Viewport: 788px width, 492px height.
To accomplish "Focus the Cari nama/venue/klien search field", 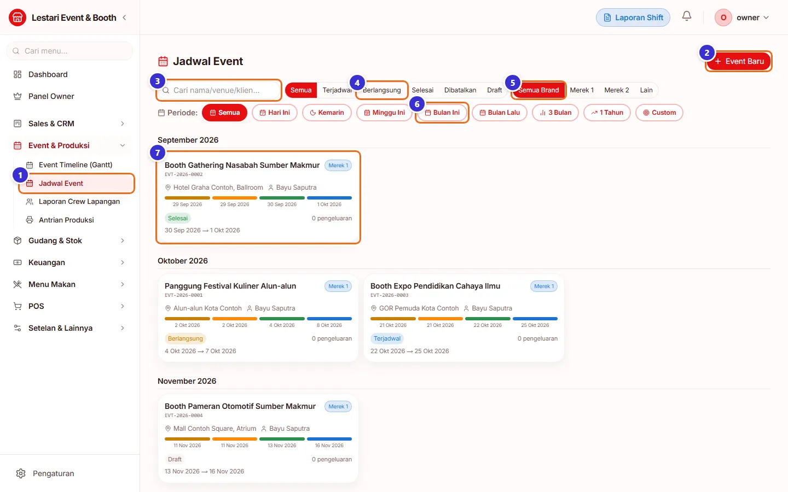I will [219, 90].
